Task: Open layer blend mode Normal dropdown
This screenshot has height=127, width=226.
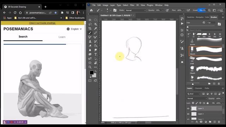Action: tap(197, 98)
